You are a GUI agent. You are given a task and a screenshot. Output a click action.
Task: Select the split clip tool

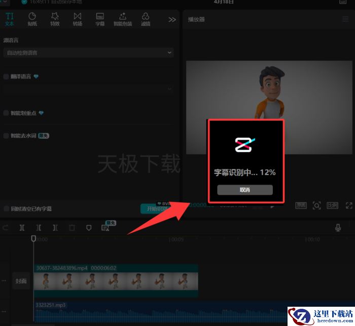click(x=22, y=228)
